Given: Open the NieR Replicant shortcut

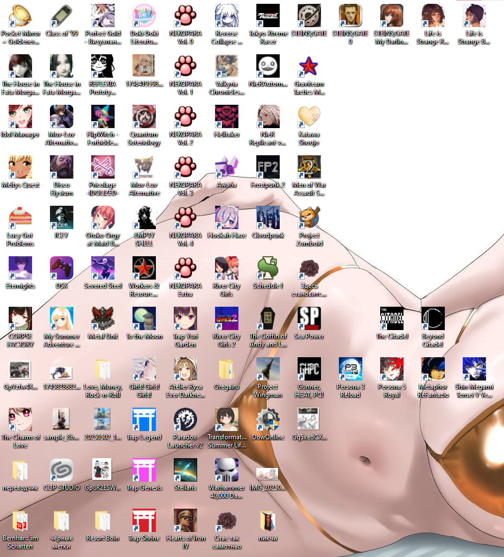Looking at the screenshot, I should tap(268, 117).
